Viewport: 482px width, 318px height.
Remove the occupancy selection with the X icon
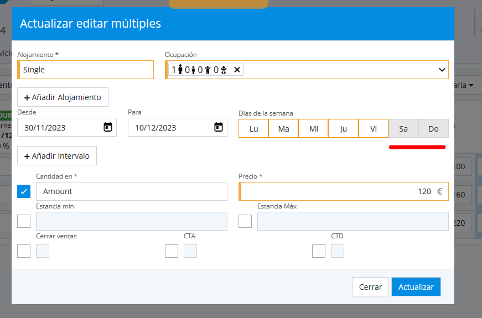[237, 70]
